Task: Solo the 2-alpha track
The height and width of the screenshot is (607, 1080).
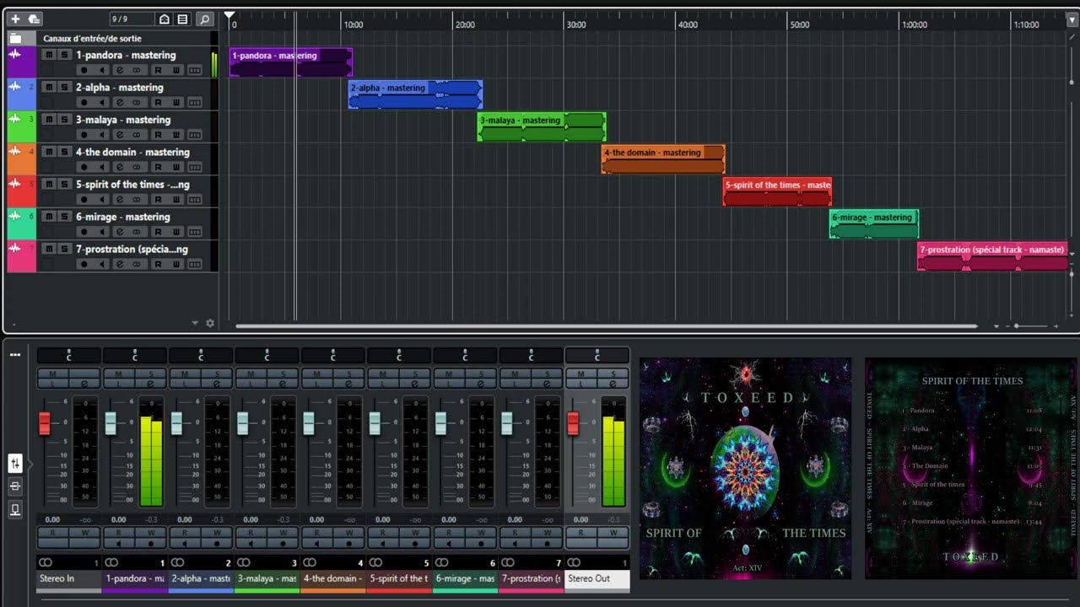Action: pos(64,87)
